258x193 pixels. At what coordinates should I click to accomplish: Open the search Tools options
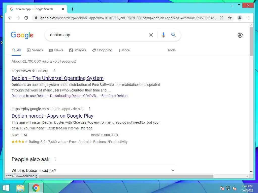171,50
